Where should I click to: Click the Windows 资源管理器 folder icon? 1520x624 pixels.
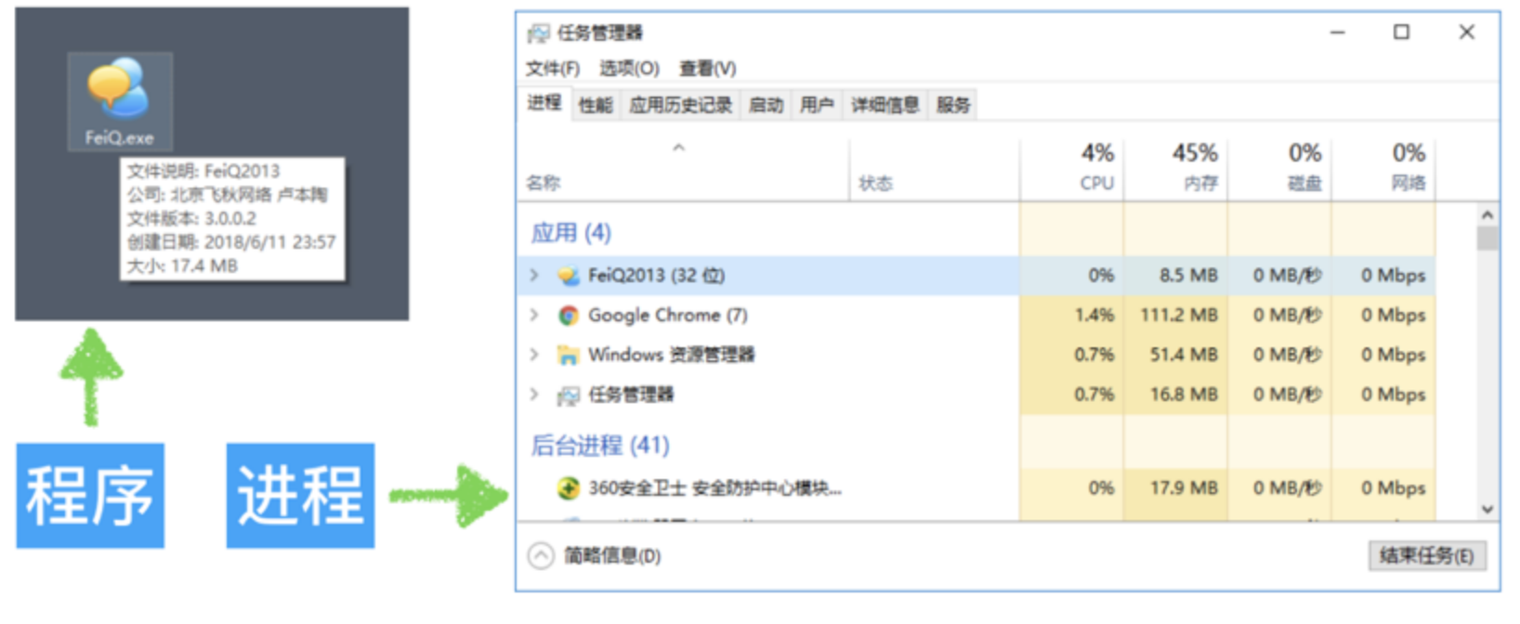tap(568, 355)
